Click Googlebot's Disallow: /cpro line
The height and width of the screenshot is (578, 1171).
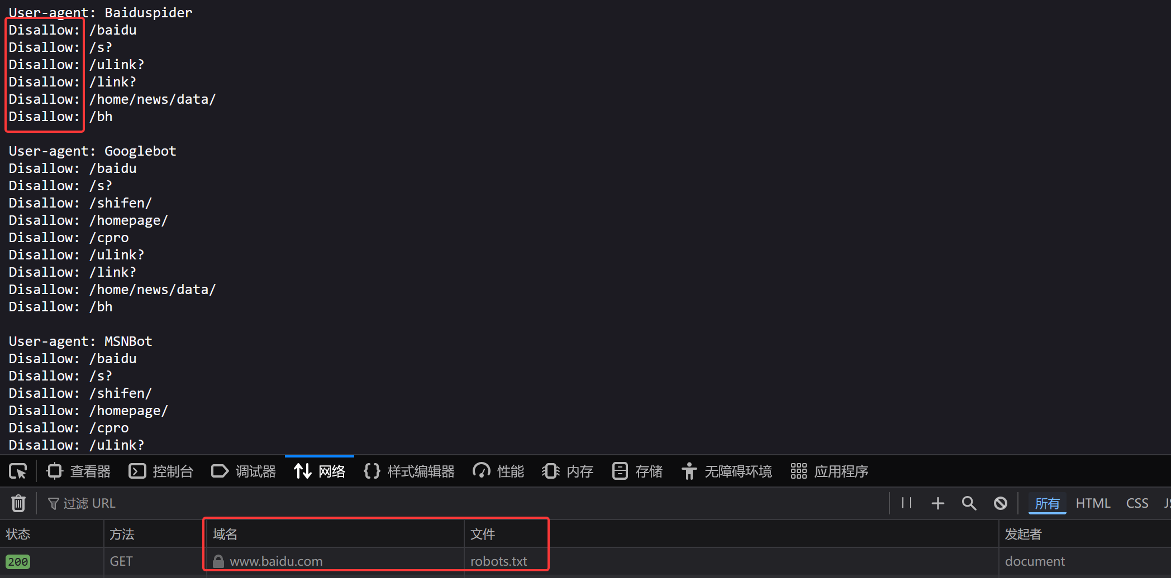pyautogui.click(x=69, y=238)
